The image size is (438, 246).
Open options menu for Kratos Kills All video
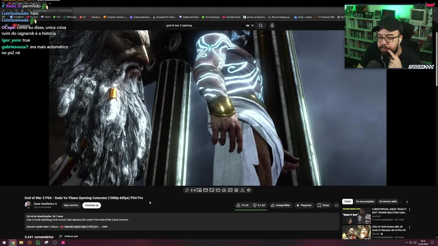410,227
